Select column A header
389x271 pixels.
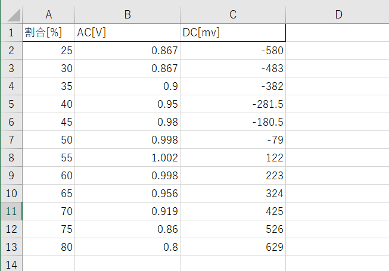coord(48,15)
